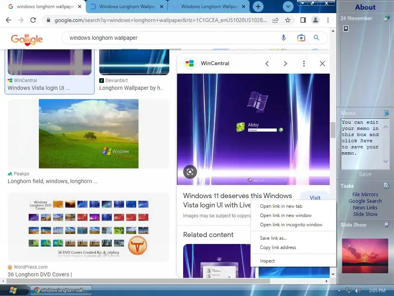
Task: Switch to the third Windows Longhorn Wallpaper tab
Action: (x=209, y=7)
